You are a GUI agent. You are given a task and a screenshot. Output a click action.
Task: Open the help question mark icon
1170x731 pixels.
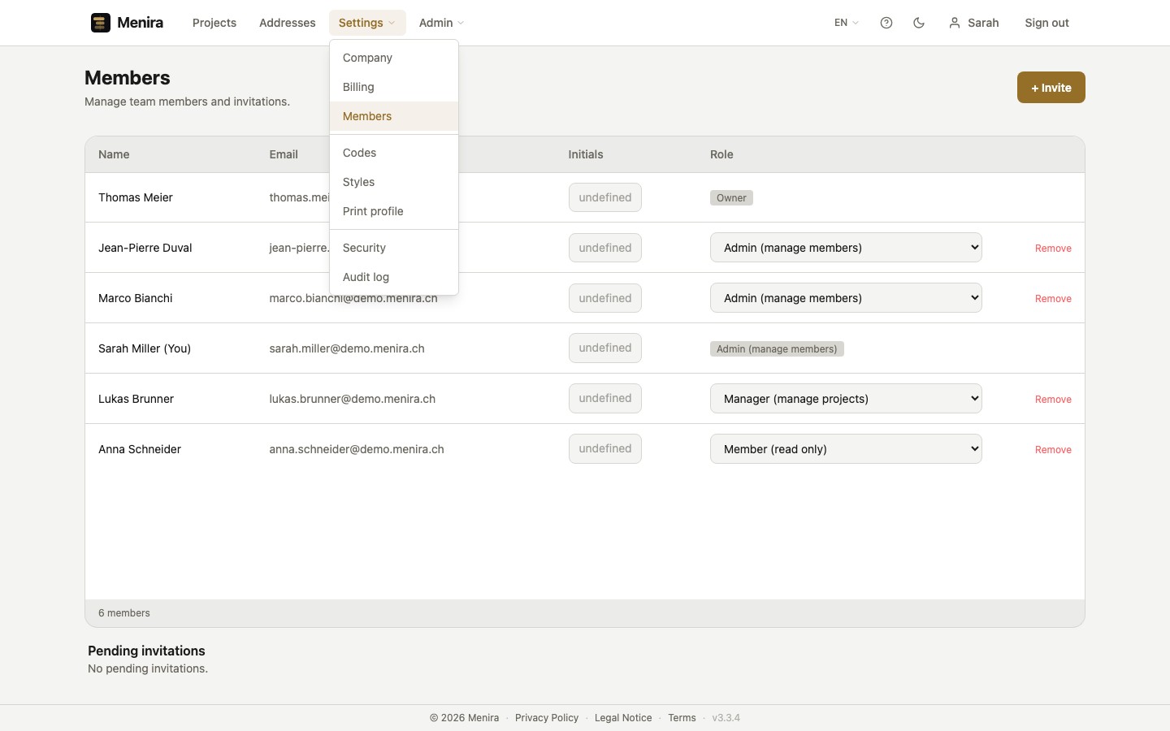[x=886, y=23]
